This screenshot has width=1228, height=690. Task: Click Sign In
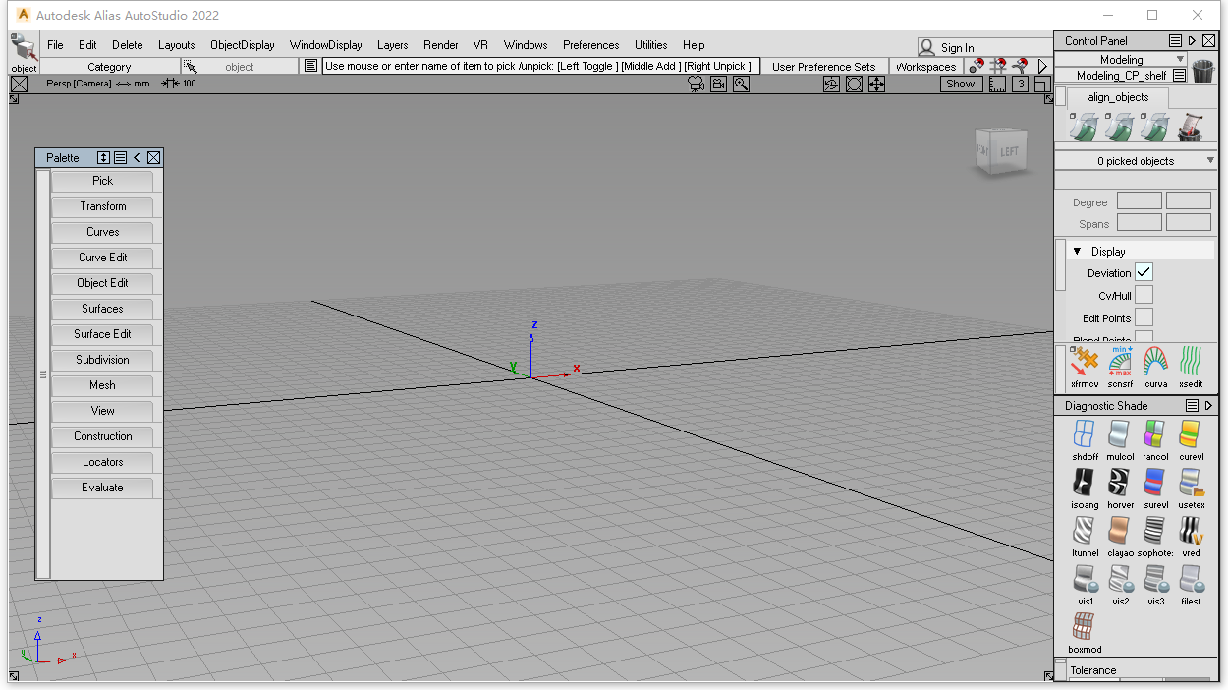(x=957, y=47)
